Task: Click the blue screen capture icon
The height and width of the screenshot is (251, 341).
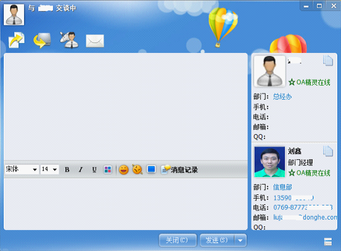Action: (x=151, y=170)
